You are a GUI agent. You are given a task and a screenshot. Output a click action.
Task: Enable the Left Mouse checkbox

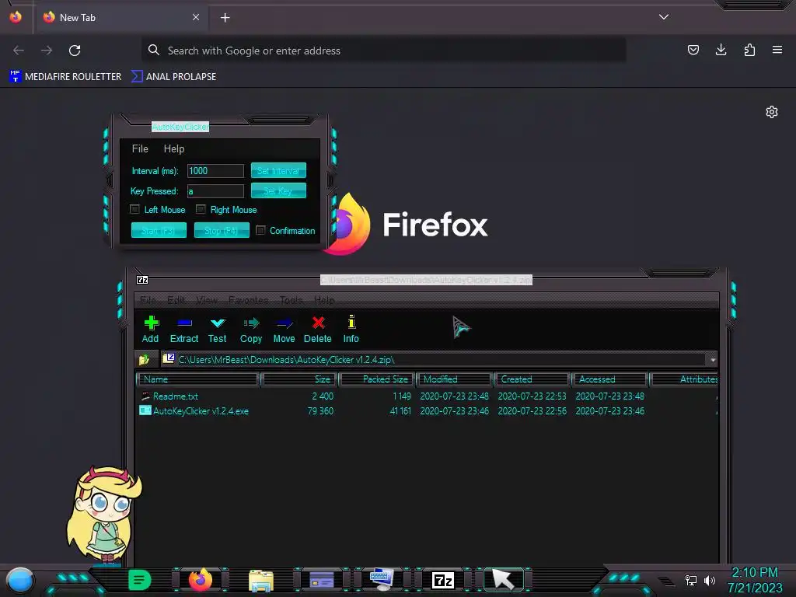point(135,209)
